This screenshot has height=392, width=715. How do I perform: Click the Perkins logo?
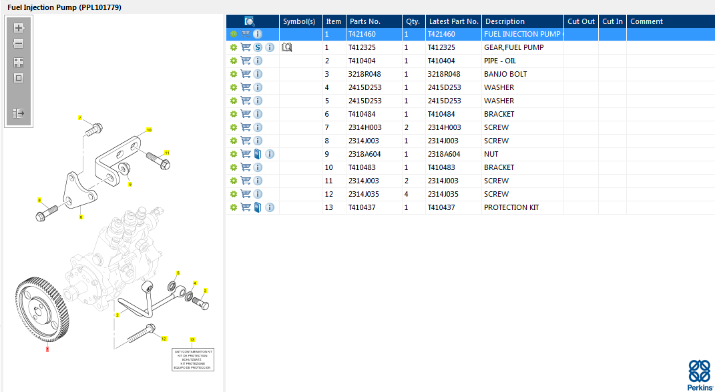point(700,375)
